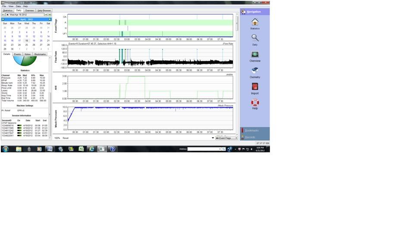
Task: Show previous month in calendar header
Action: tap(3, 19)
